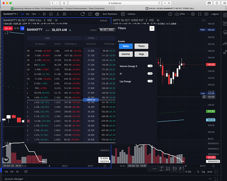
Task: Click the horizontal line drawing tool icon
Action: (x=154, y=169)
